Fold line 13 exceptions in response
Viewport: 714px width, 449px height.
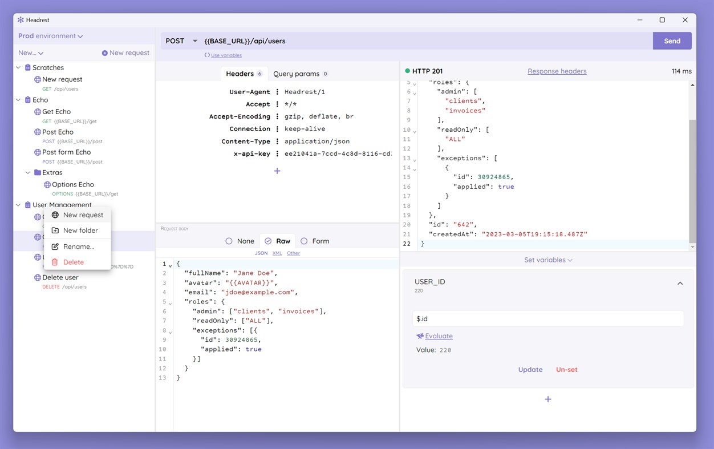pyautogui.click(x=415, y=159)
